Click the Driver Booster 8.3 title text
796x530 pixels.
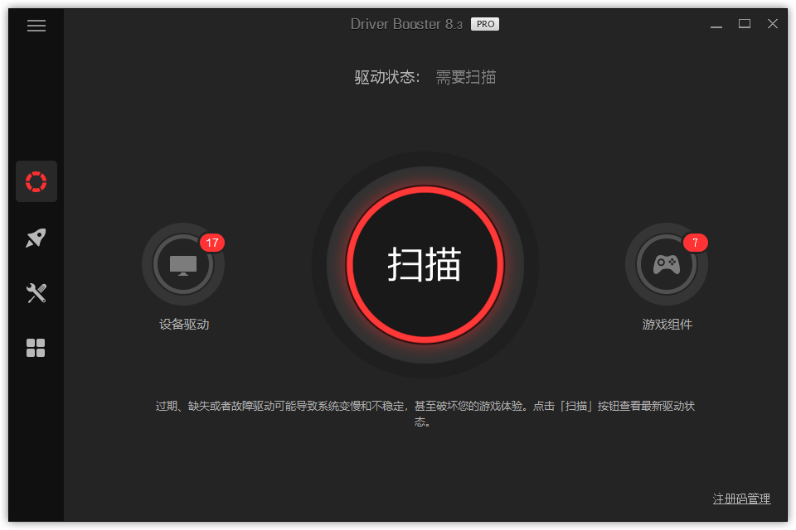[406, 24]
